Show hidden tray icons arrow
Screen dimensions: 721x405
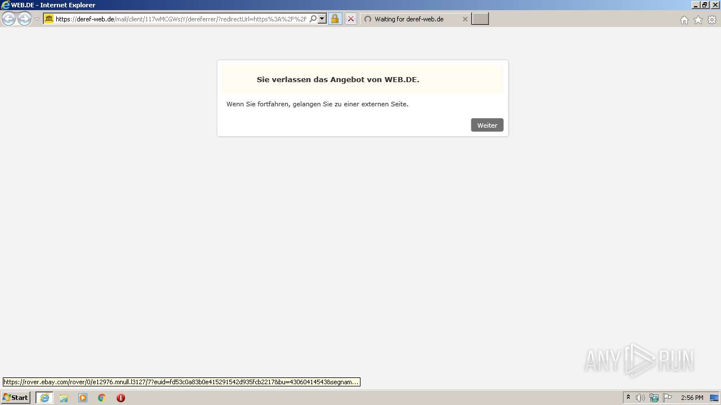628,398
